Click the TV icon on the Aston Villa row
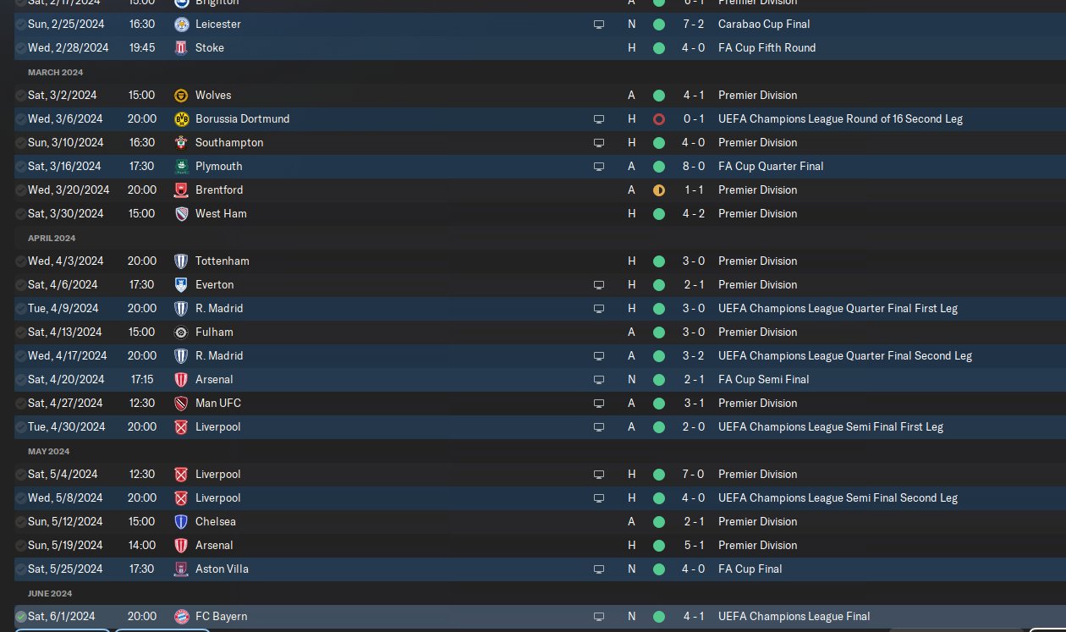Viewport: 1066px width, 632px height. [599, 569]
